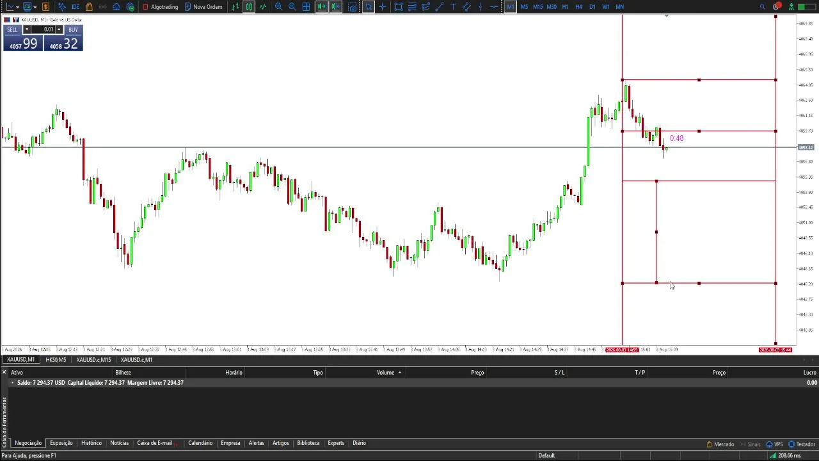
Task: Click the screenshot camera icon
Action: click(x=353, y=6)
